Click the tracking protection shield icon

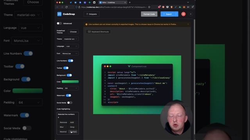77,7
